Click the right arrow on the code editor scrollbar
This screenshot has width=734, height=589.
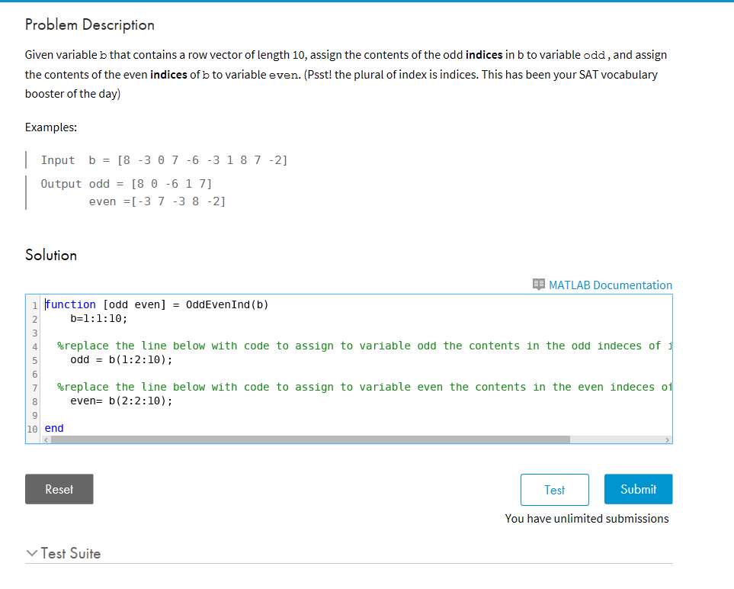(x=668, y=439)
